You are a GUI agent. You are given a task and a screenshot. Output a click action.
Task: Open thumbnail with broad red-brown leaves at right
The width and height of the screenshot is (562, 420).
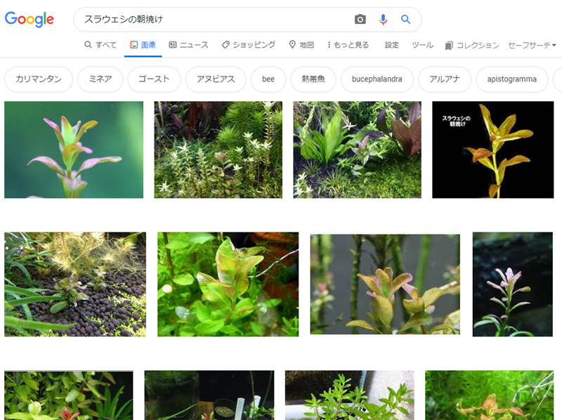[358, 150]
